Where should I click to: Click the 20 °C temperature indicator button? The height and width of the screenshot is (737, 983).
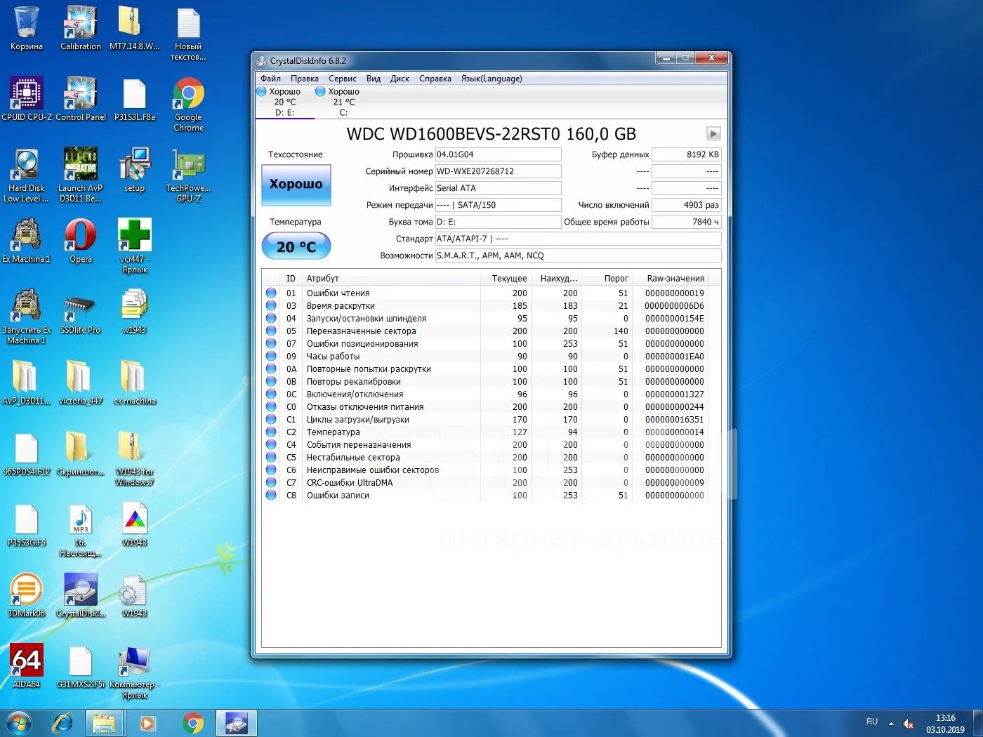click(x=296, y=246)
